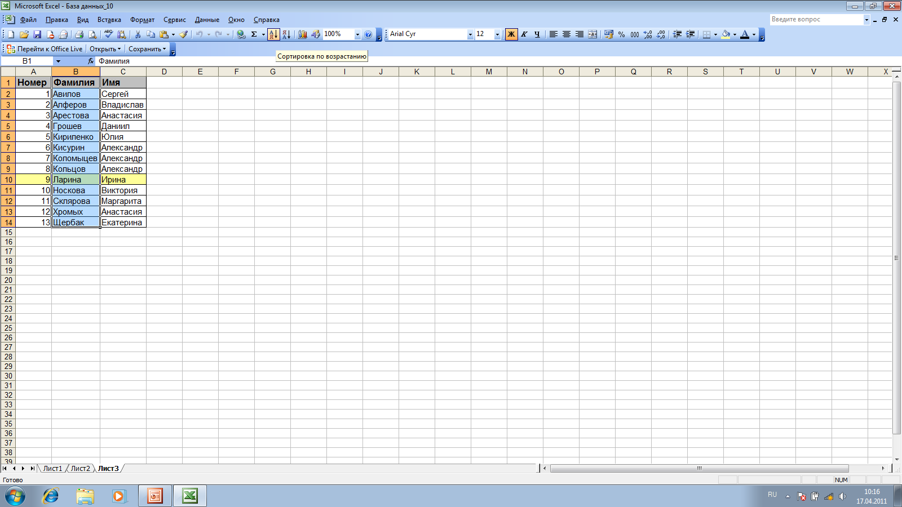Expand the 100% zoom dropdown

click(x=357, y=34)
